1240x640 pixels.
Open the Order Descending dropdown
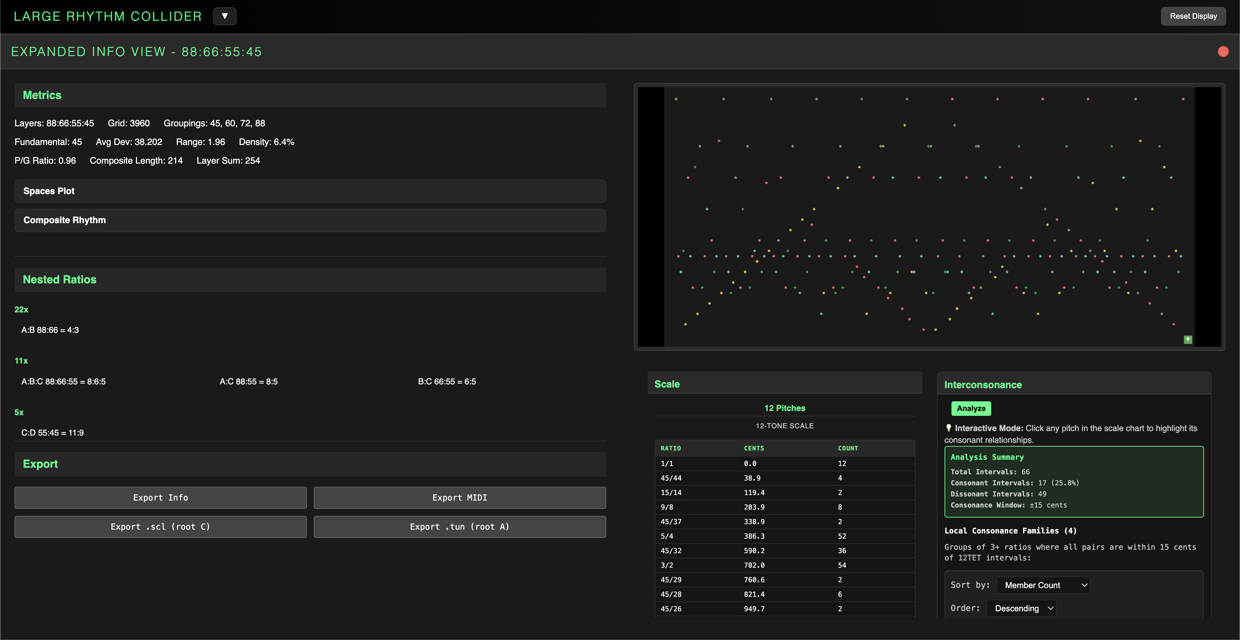click(x=1021, y=608)
